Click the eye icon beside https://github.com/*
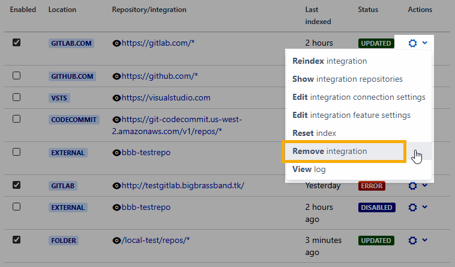The width and height of the screenshot is (455, 267). [116, 76]
